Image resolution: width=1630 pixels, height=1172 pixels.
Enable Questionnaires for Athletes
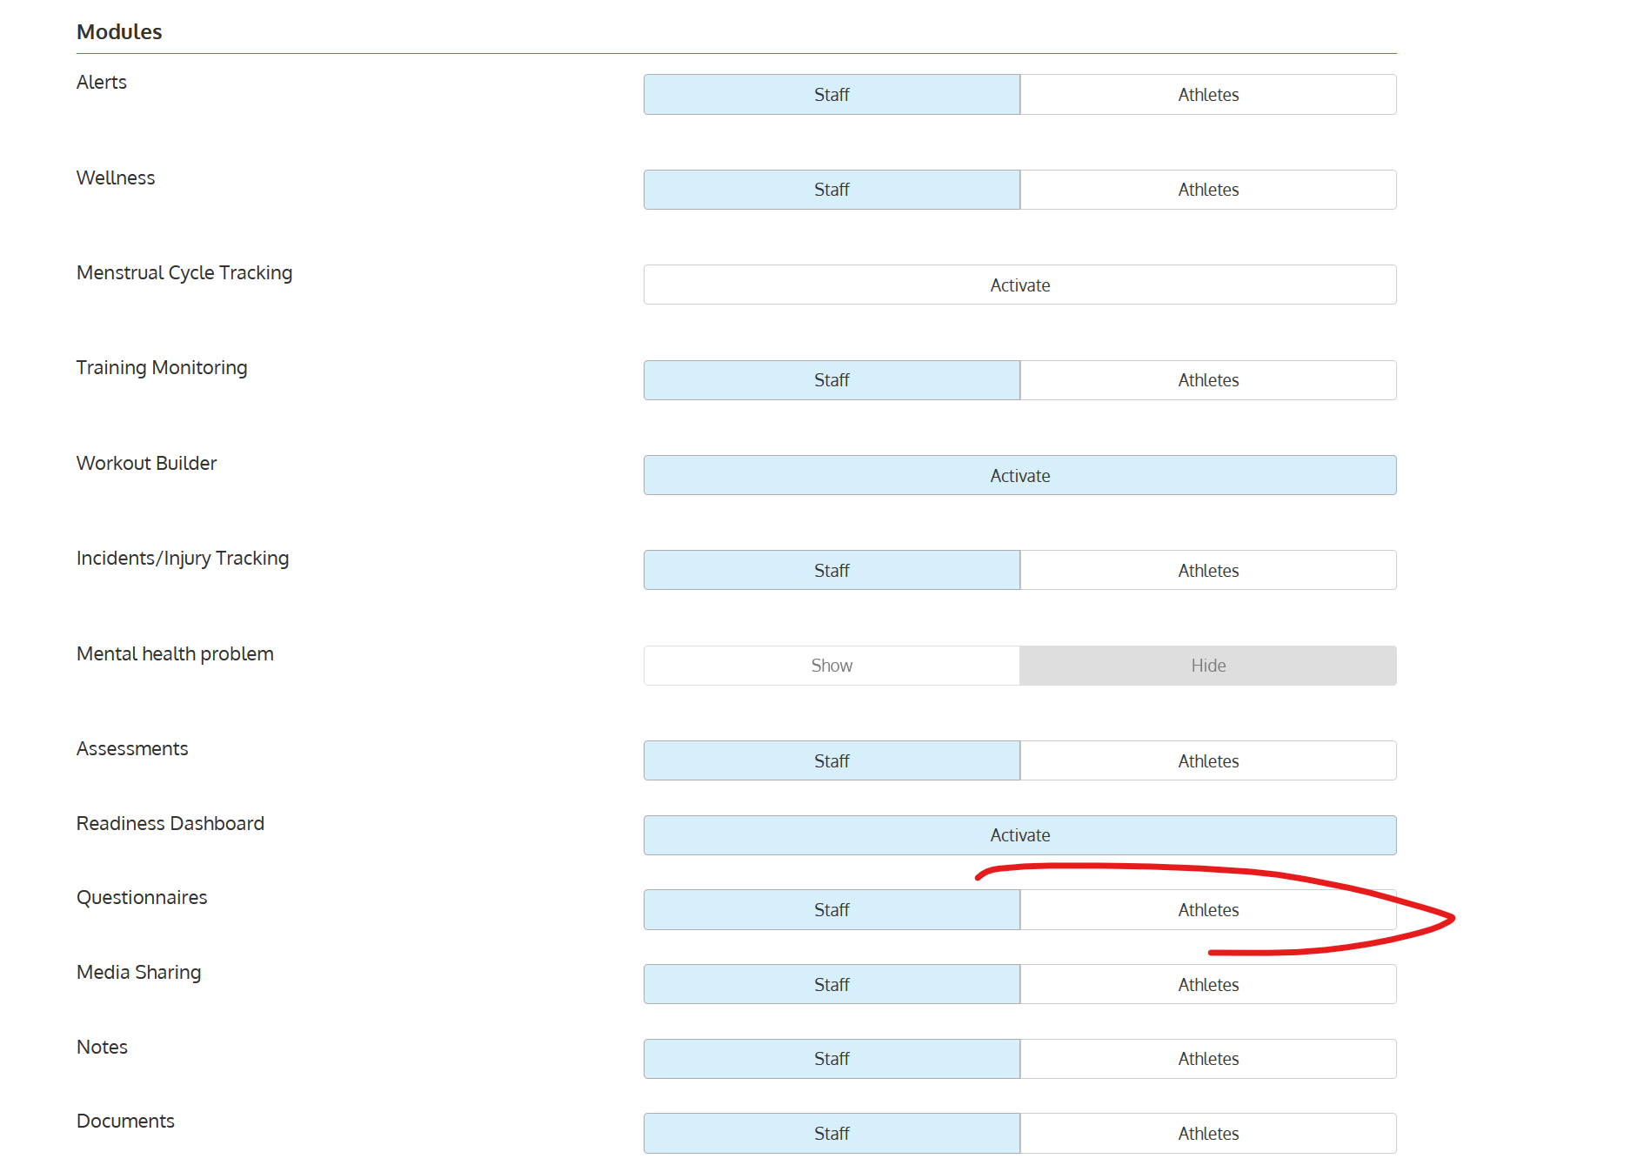click(1208, 910)
